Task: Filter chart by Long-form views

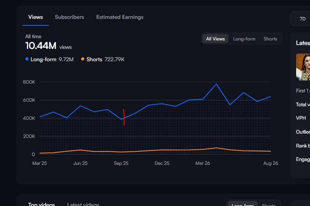Action: pos(244,39)
